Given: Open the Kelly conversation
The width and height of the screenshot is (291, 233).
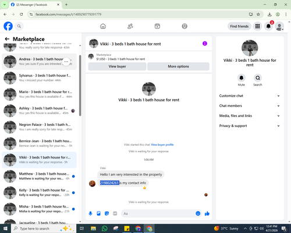Looking at the screenshot, I should pyautogui.click(x=39, y=193).
